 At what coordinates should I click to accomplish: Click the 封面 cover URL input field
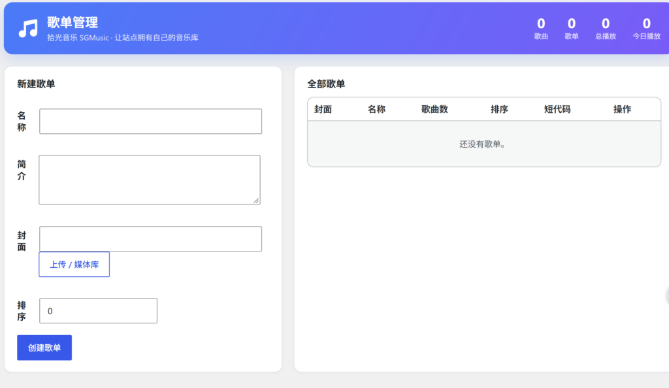pos(151,239)
